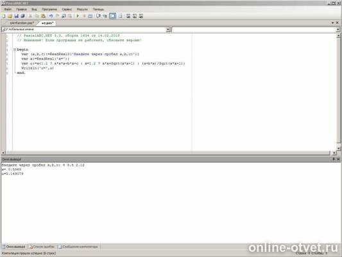Toggle the highlighted output window toolbar button
Screen dimensions: 342x257
point(112,16)
